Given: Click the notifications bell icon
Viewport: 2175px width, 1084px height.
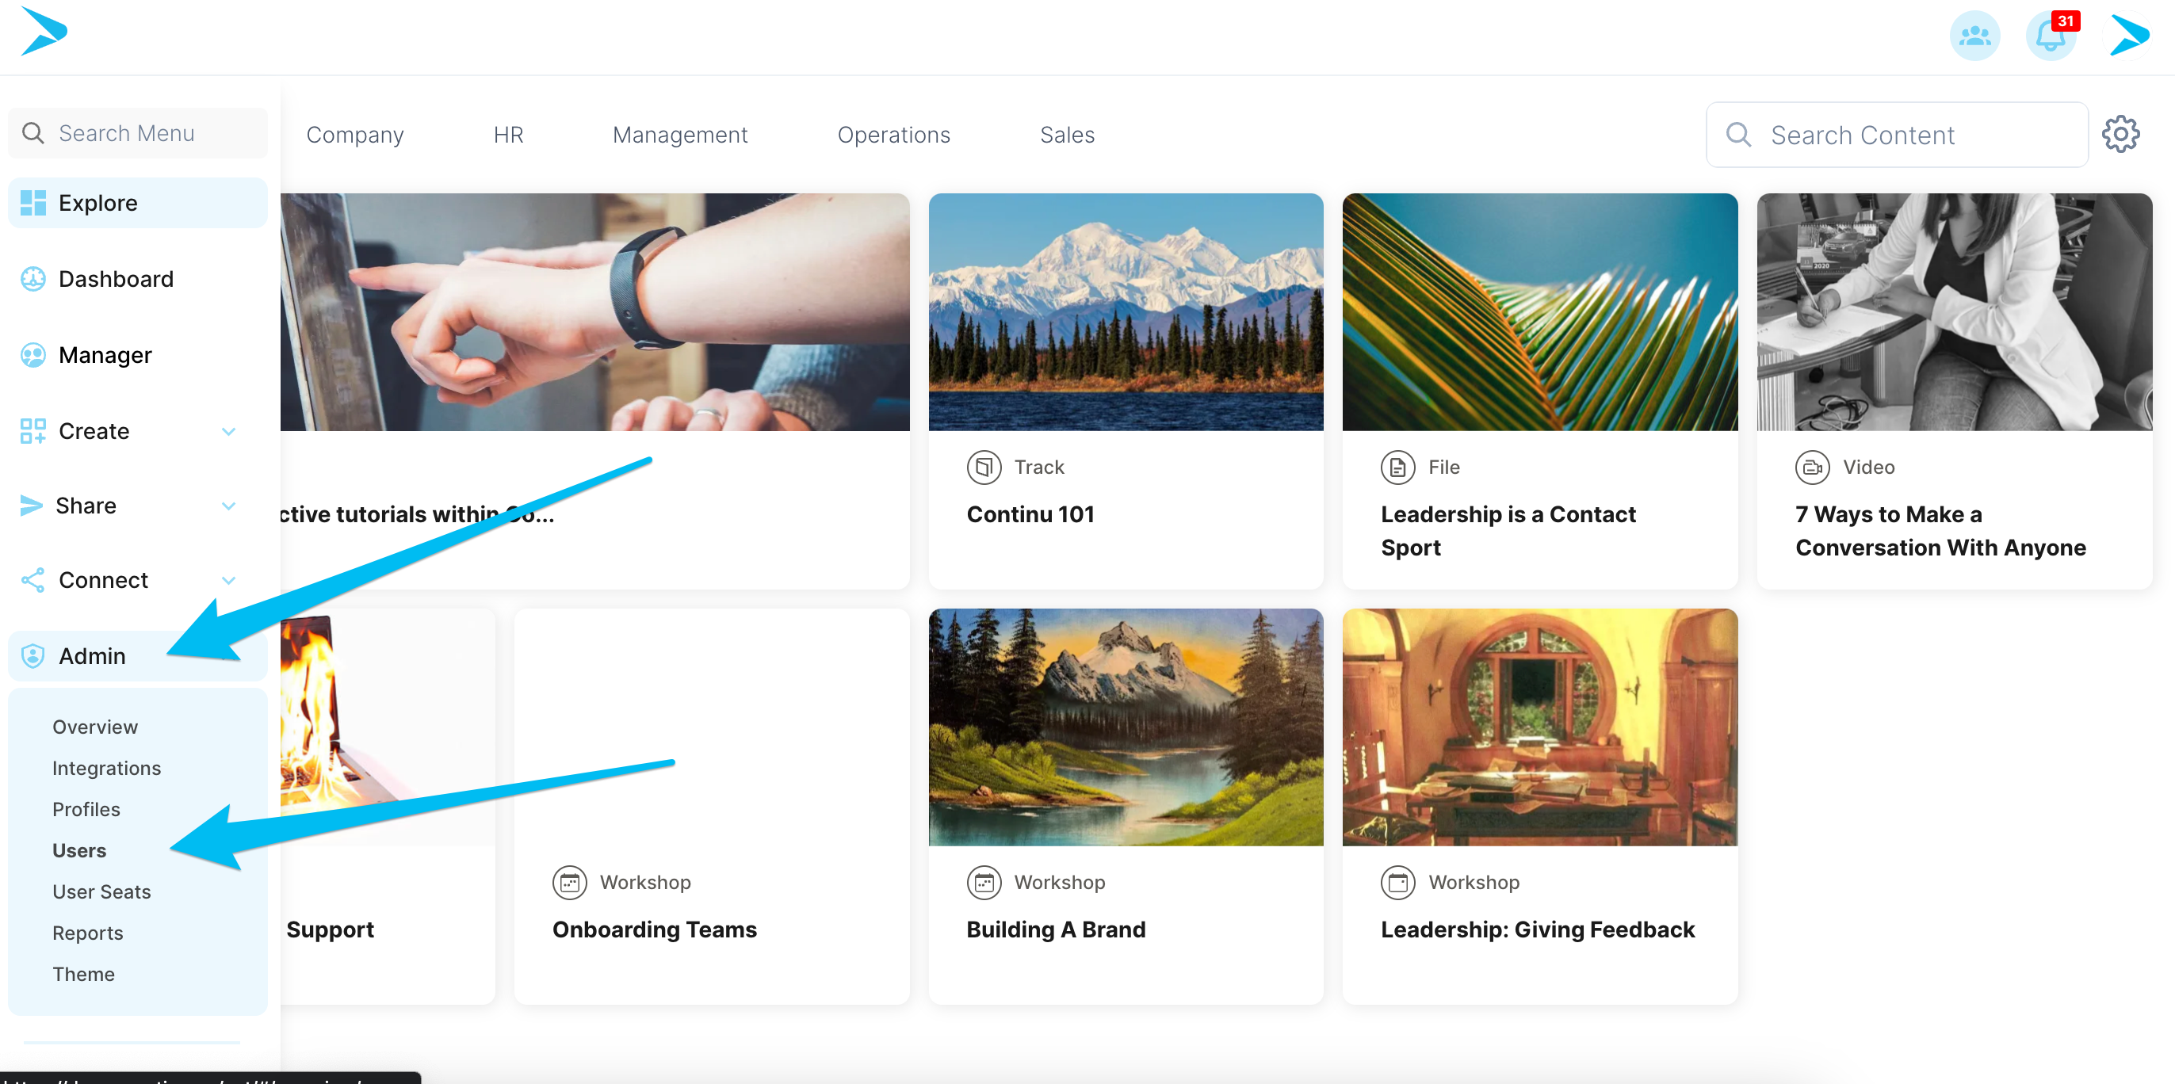Looking at the screenshot, I should [x=2051, y=36].
